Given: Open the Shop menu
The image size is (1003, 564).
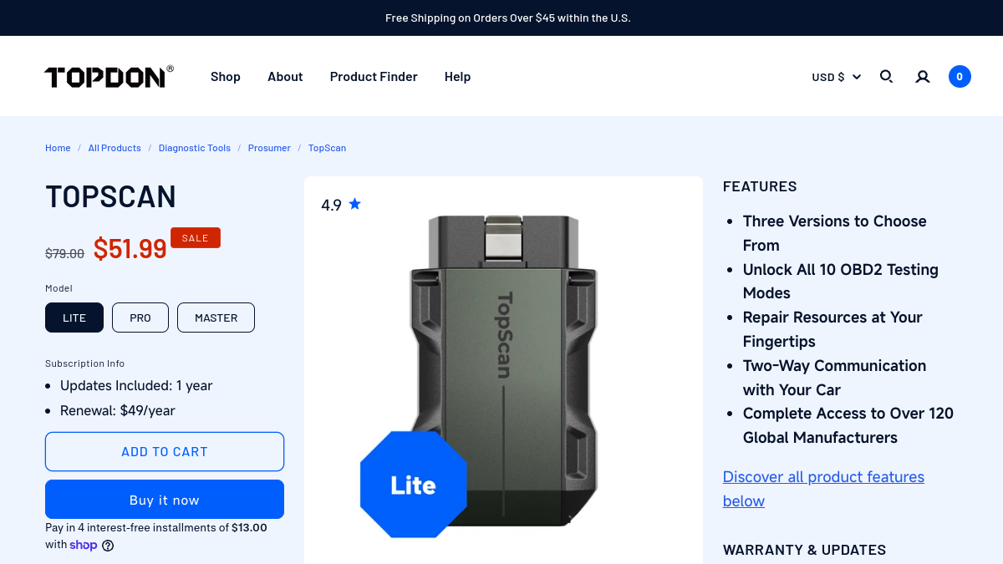Looking at the screenshot, I should (x=226, y=77).
